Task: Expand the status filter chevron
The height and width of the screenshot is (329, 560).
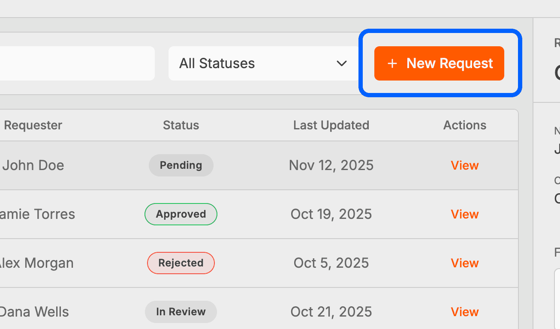Action: pos(342,63)
